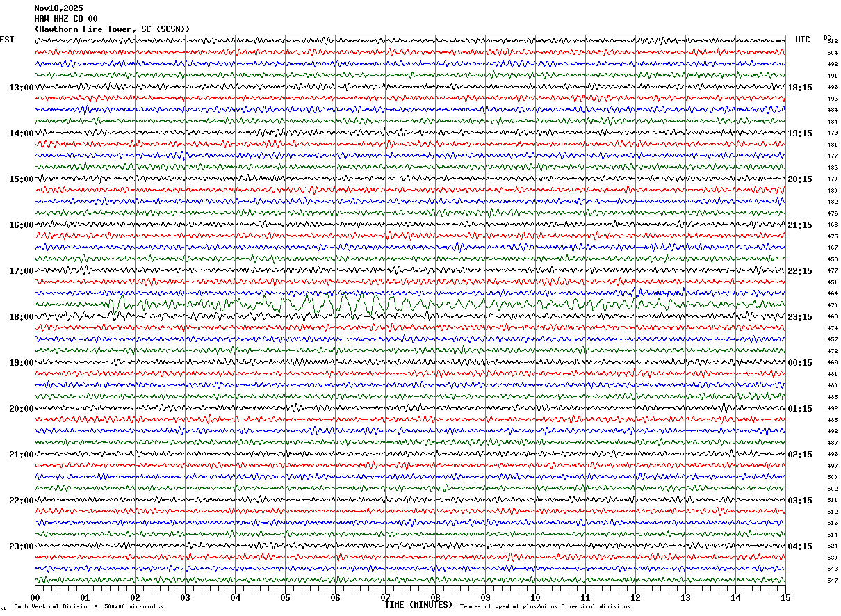Click the 19:15 UTC time label
Screen dimensions: 841x616
point(799,133)
